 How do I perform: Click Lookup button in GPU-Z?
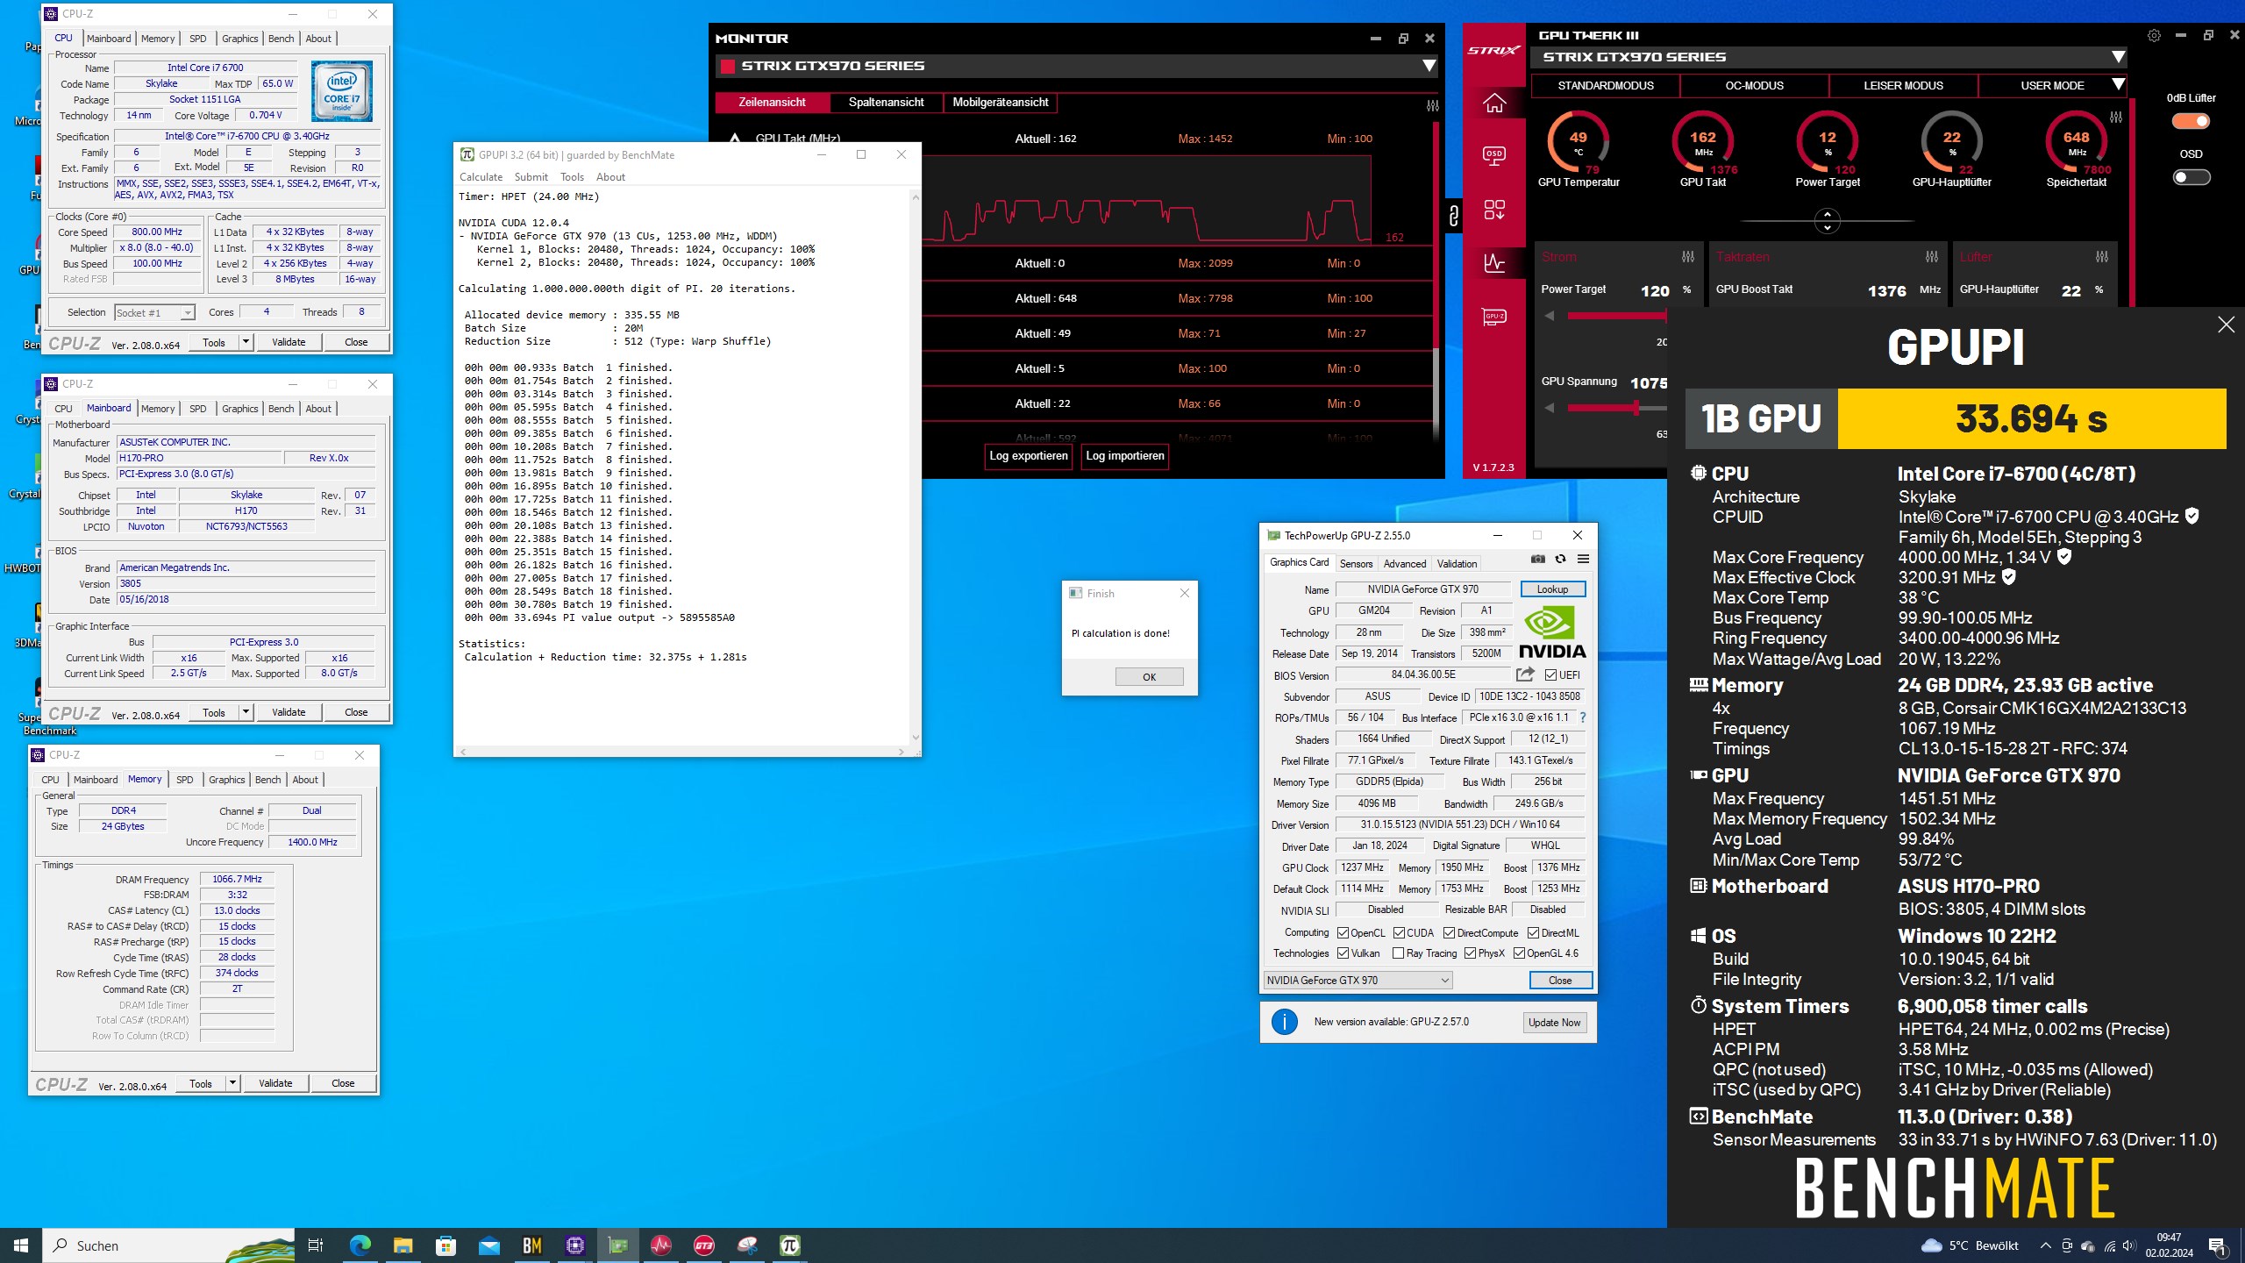1552,589
